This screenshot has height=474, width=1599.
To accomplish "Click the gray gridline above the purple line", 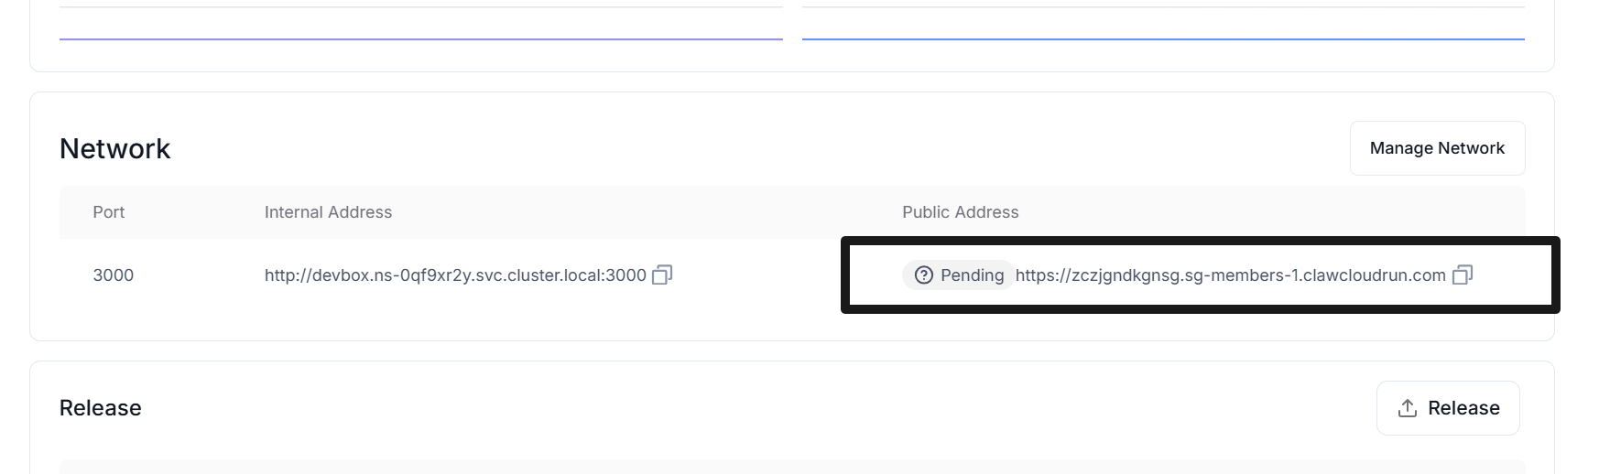I will [x=421, y=7].
